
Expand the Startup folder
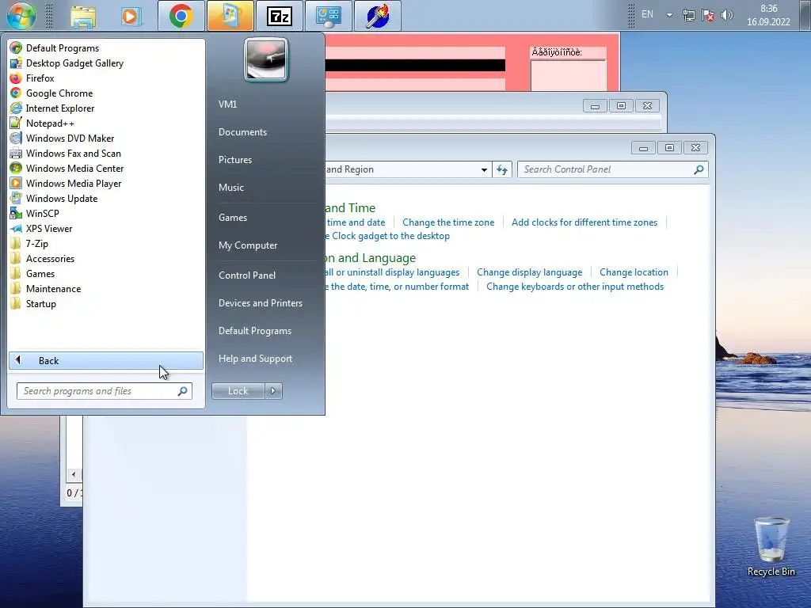(40, 303)
